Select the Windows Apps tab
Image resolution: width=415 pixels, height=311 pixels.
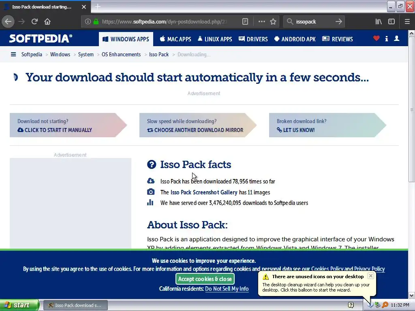[x=126, y=39]
